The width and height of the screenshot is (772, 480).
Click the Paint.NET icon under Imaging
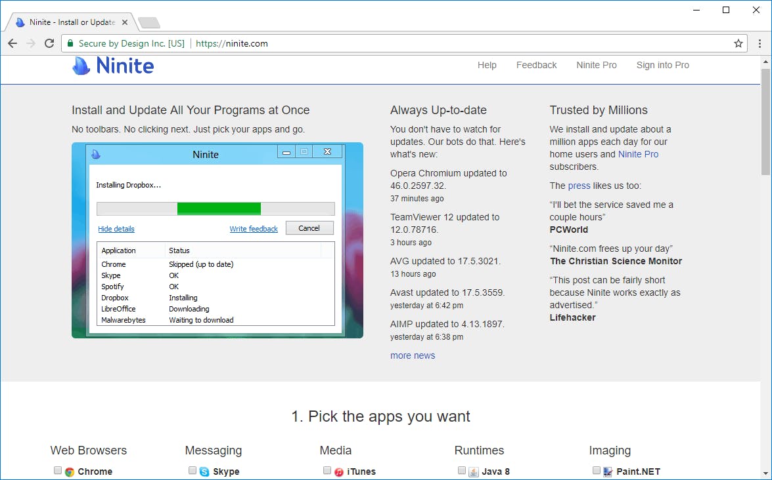608,471
